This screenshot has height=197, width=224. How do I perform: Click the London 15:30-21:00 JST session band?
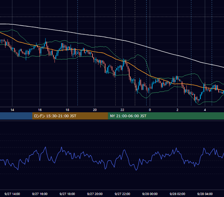pos(70,116)
